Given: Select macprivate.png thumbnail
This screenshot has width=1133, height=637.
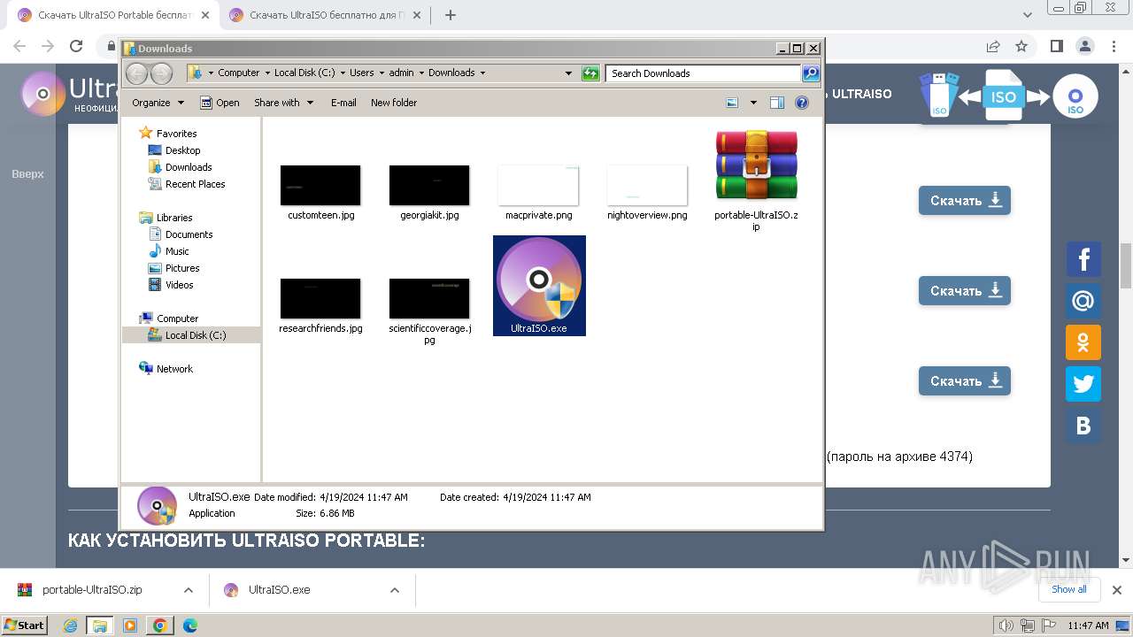Looking at the screenshot, I should pos(538,185).
